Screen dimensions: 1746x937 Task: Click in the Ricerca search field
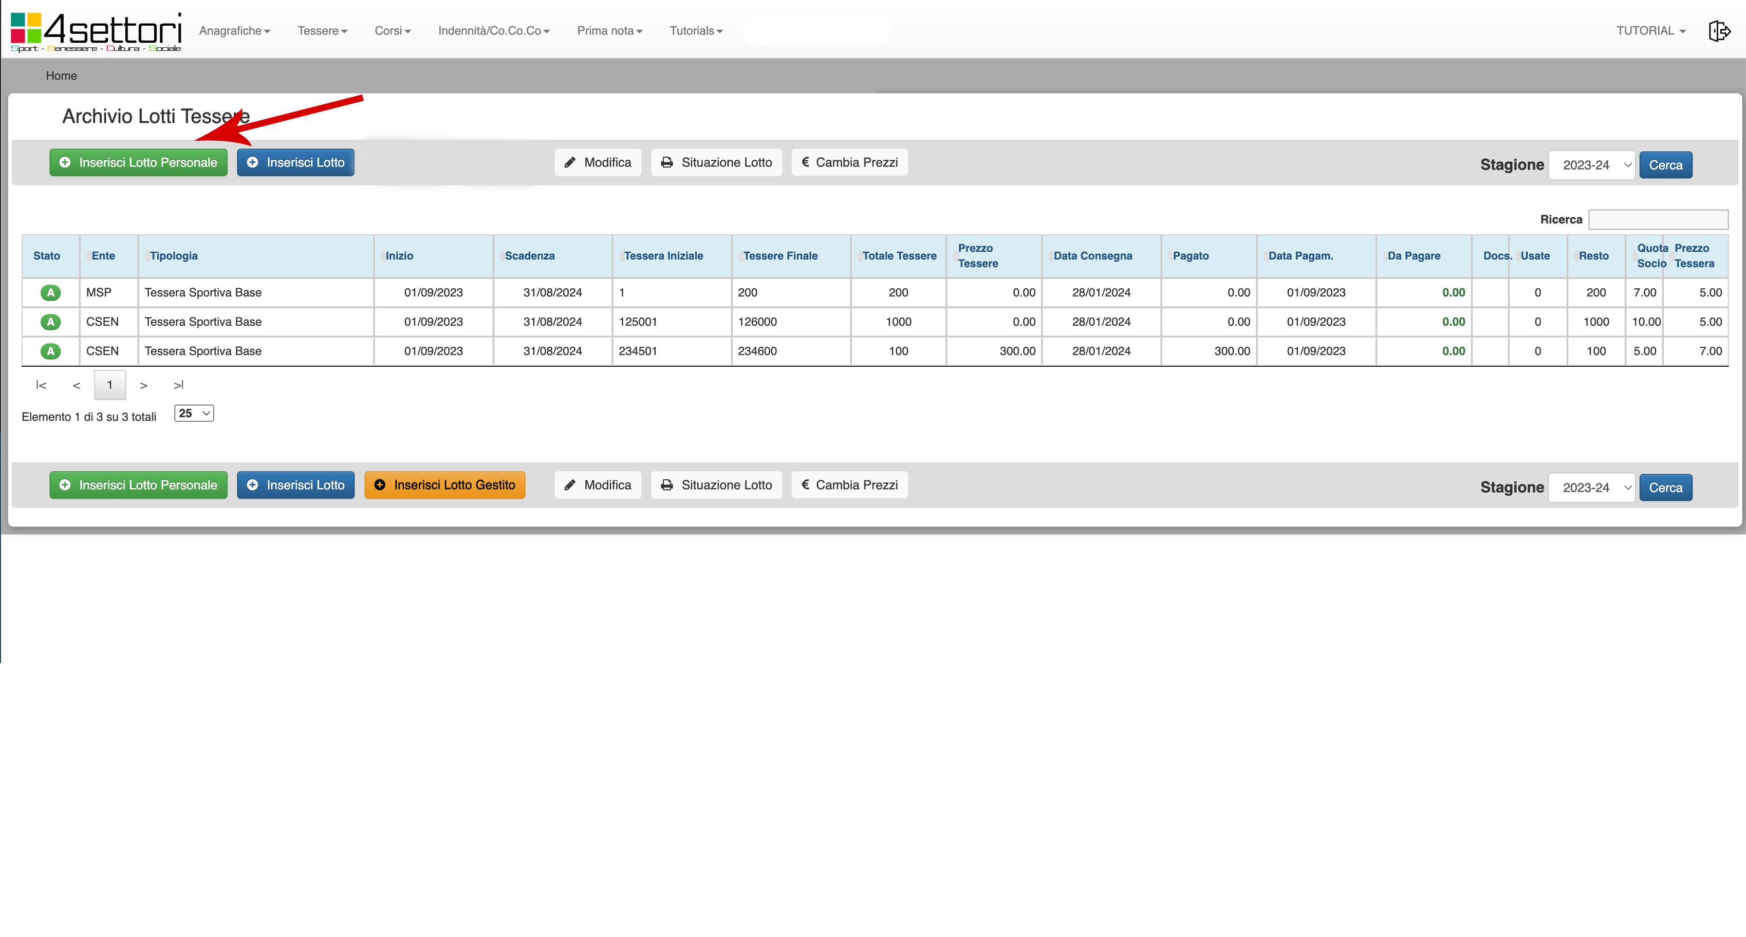coord(1658,219)
